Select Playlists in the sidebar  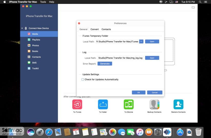coord(39,40)
